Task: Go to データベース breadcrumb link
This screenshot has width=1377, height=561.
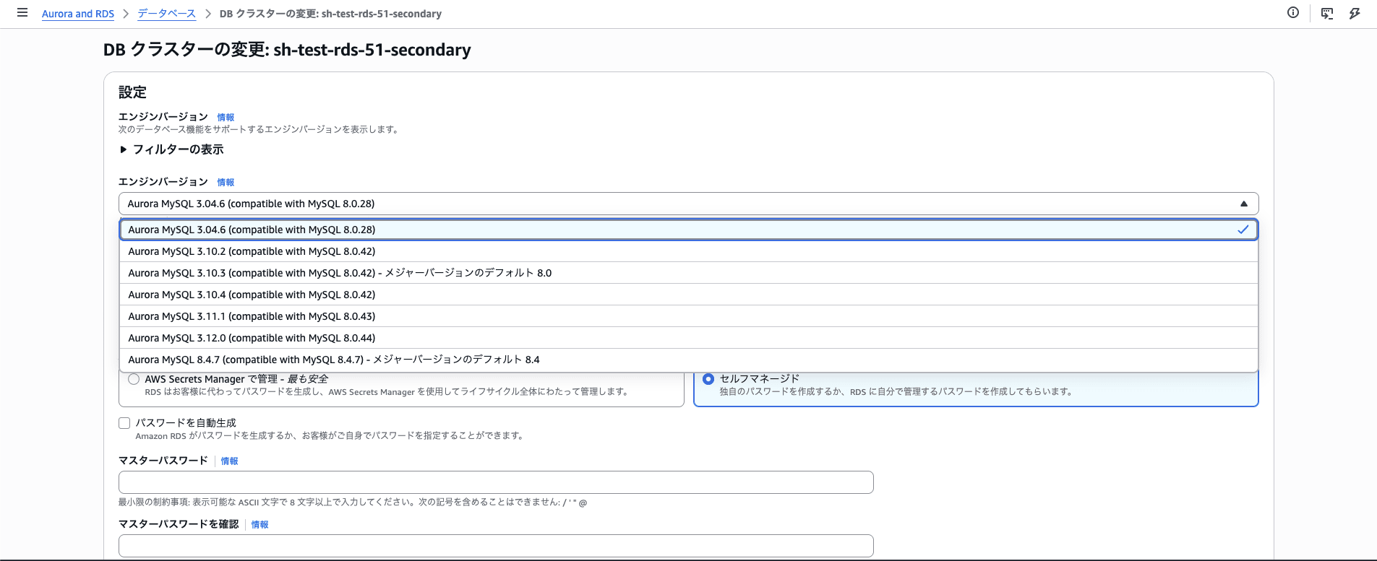Action: point(167,14)
